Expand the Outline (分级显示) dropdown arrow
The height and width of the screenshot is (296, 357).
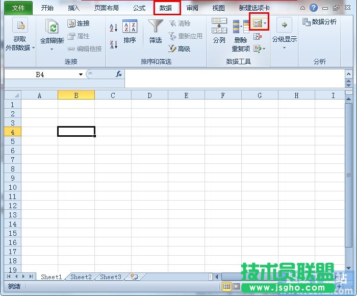pos(284,47)
